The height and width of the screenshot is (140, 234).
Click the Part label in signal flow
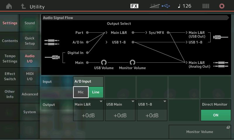pos(79,33)
